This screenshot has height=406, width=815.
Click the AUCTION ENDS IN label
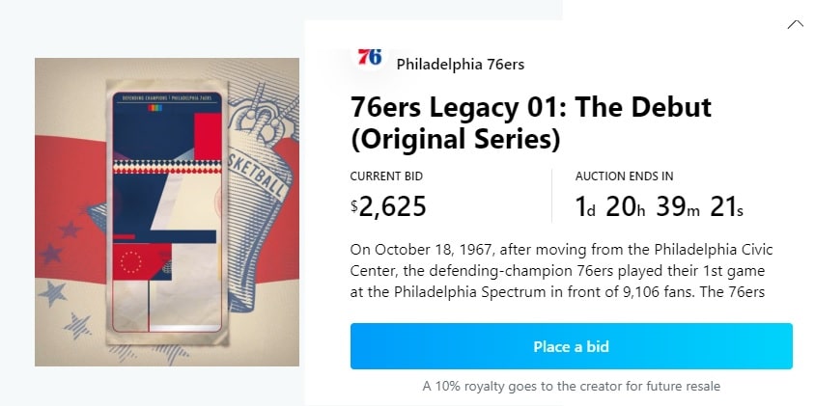tap(624, 176)
